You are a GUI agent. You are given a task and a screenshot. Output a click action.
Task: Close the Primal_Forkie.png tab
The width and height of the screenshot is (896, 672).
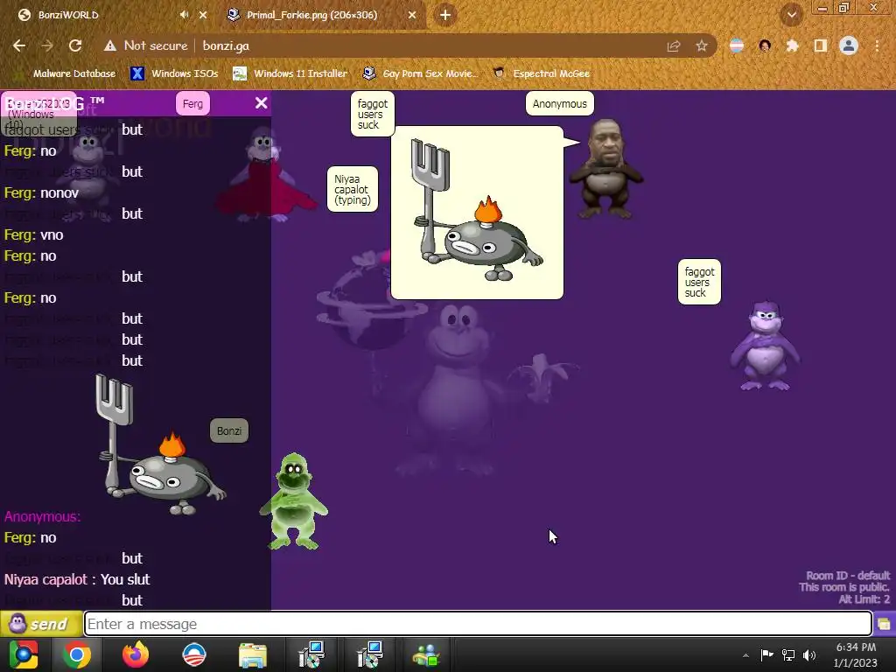point(412,15)
